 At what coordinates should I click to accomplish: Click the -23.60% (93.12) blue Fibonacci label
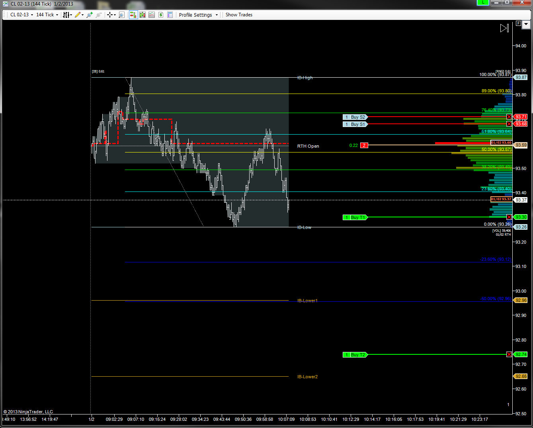pos(496,259)
